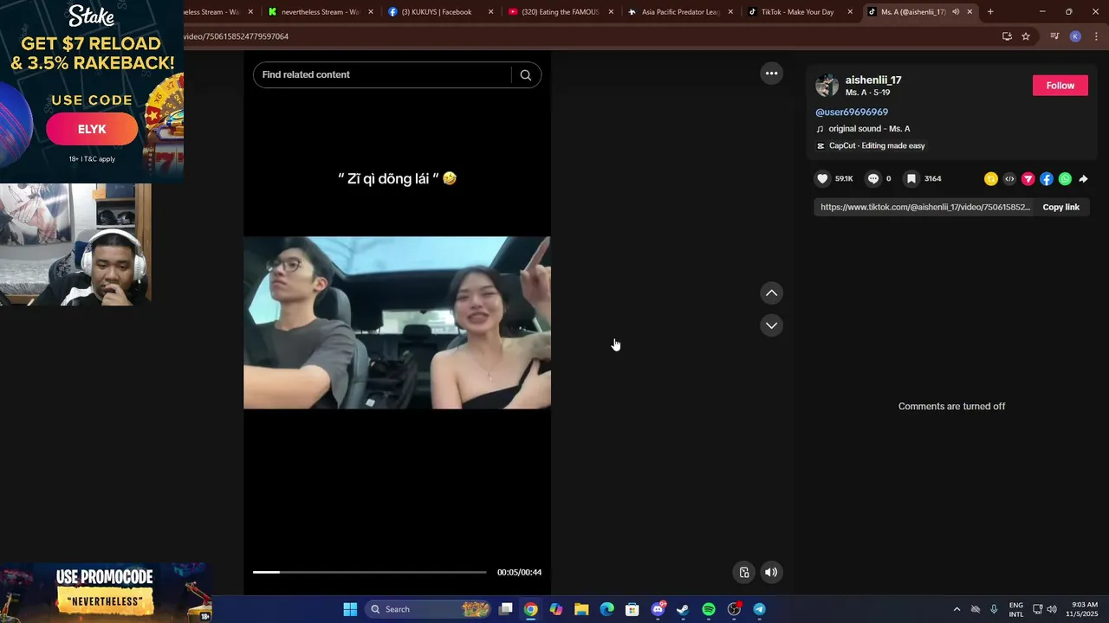Share the video to WhatsApp
Viewport: 1109px width, 623px height.
1065,179
